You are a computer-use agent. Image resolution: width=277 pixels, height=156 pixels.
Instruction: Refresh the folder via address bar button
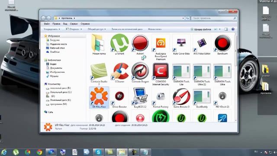187,18
